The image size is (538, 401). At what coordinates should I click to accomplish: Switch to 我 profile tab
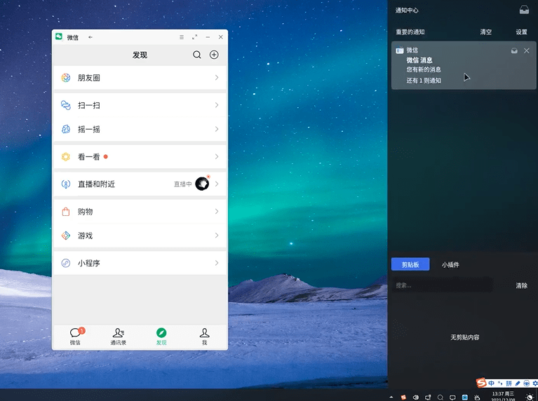[x=205, y=337]
